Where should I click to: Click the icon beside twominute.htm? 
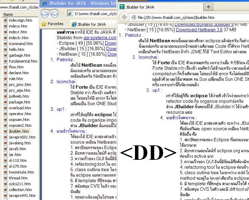(5, 172)
